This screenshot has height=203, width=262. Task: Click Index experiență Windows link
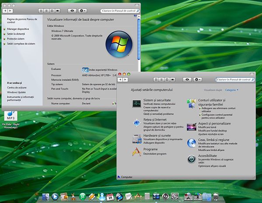pyautogui.click(x=103, y=70)
